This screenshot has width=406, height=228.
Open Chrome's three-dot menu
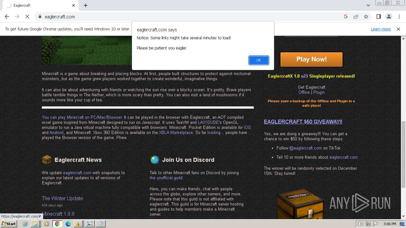point(398,16)
